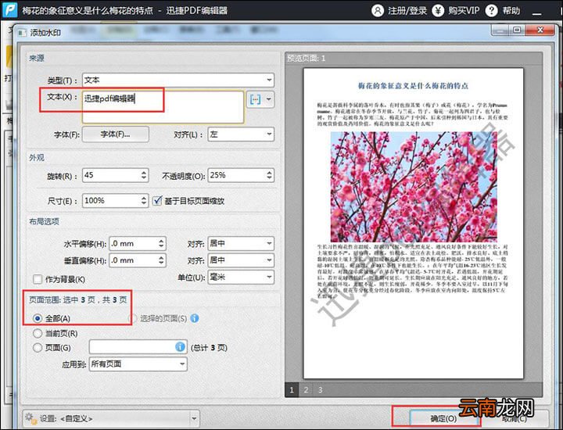Select the 当前页(R) radio button
Viewport: 563px width, 430px height.
[38, 334]
